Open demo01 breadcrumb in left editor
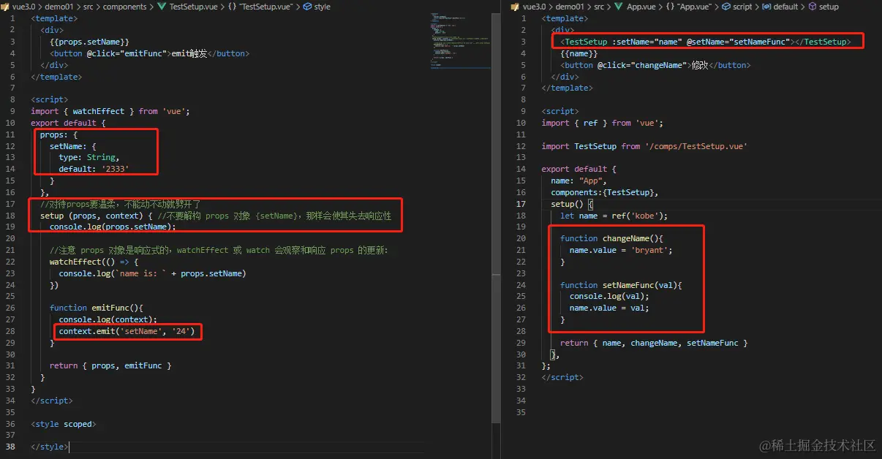Screen dimensions: 882x459 pyautogui.click(x=59, y=7)
